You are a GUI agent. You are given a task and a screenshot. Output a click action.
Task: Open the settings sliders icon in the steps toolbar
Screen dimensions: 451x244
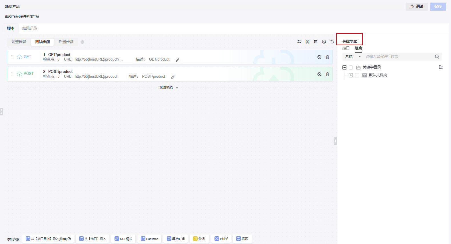pyautogui.click(x=299, y=42)
